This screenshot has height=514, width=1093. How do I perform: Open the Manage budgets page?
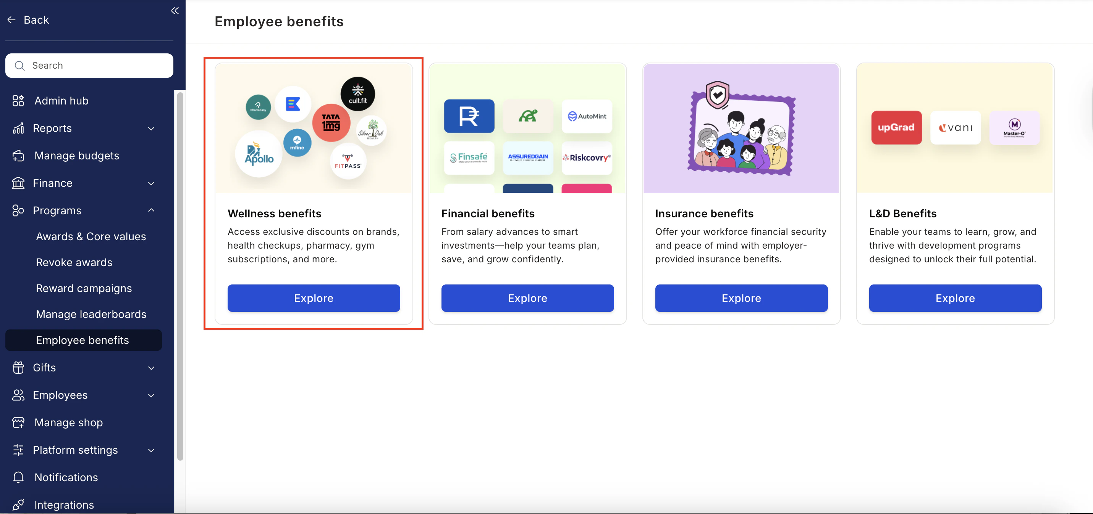(x=77, y=156)
